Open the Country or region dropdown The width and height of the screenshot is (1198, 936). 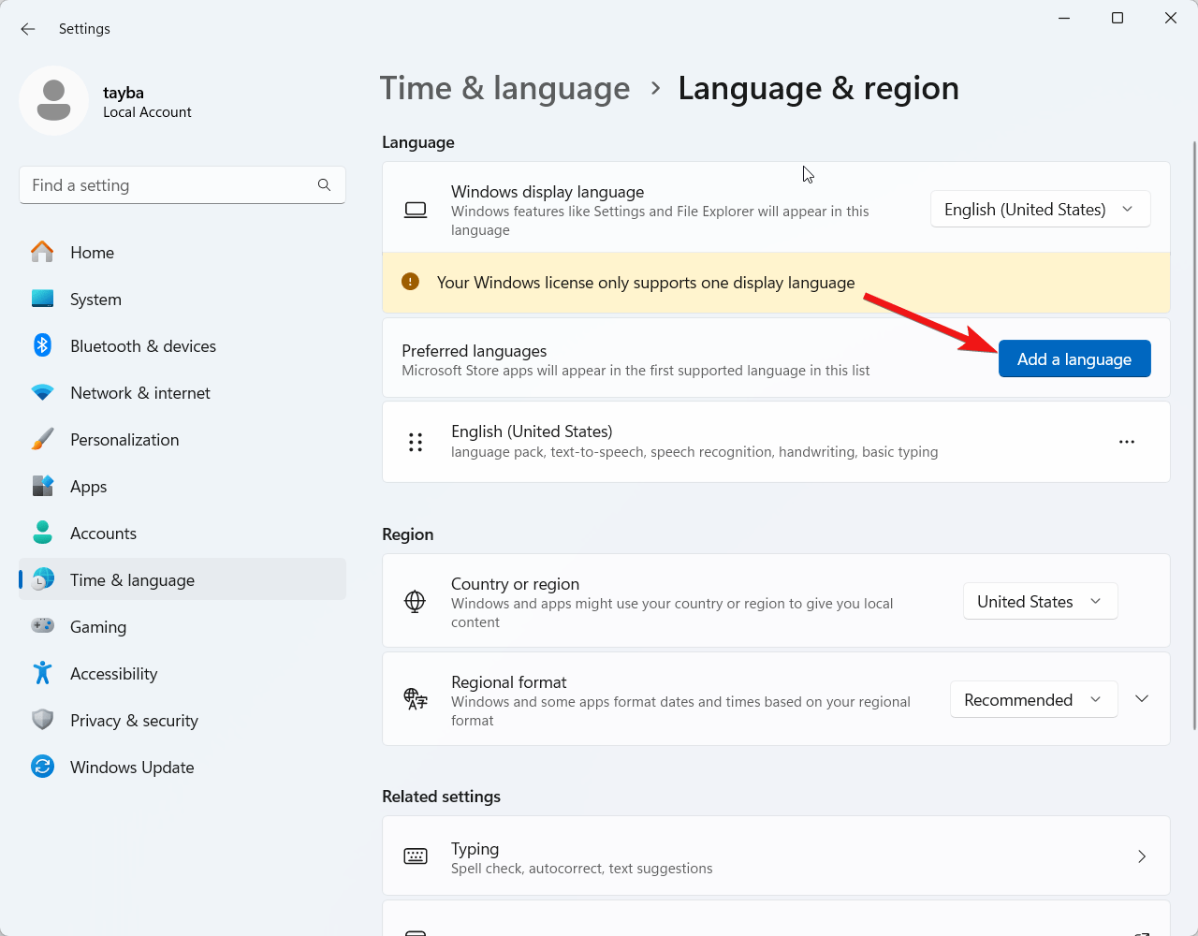click(x=1040, y=602)
